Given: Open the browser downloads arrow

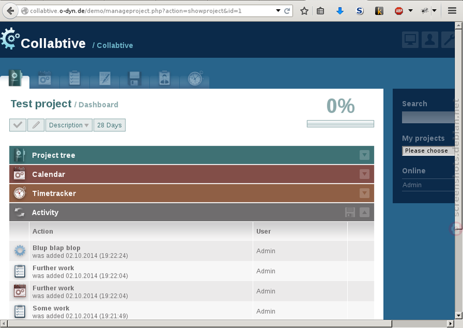Looking at the screenshot, I should pyautogui.click(x=340, y=11).
